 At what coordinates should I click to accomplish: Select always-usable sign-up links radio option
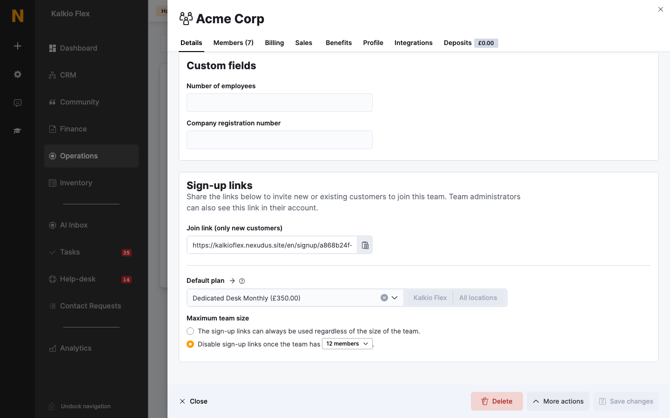click(190, 331)
